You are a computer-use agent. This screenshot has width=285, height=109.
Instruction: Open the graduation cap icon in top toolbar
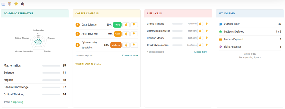click(x=22, y=4)
